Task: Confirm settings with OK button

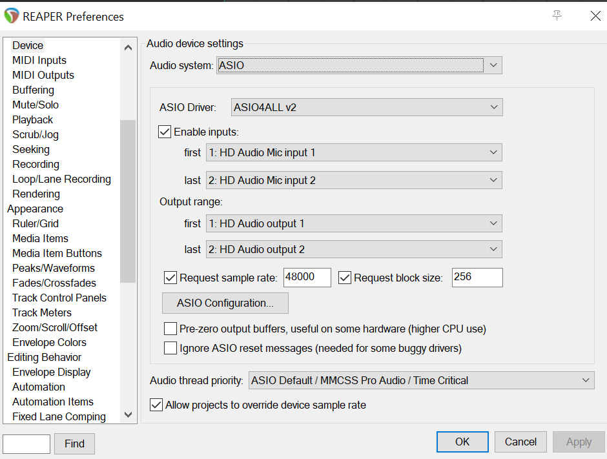Action: pos(462,442)
